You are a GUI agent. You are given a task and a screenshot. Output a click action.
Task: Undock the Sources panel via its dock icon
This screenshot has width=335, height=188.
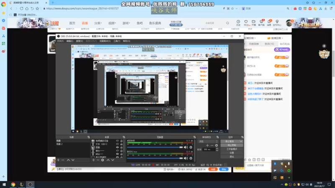pyautogui.click(x=124, y=137)
